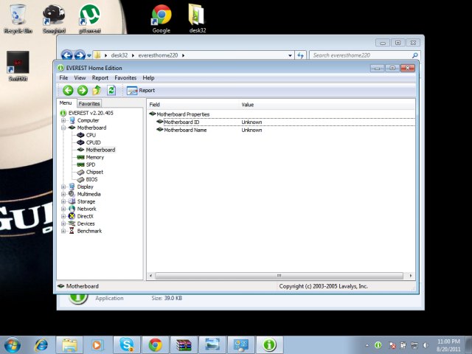The width and height of the screenshot is (472, 354).
Task: Open the Report wizard from the toolbar
Action: [x=141, y=90]
